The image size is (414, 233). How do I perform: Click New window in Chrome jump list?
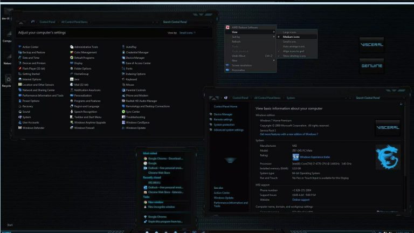pyautogui.click(x=155, y=202)
